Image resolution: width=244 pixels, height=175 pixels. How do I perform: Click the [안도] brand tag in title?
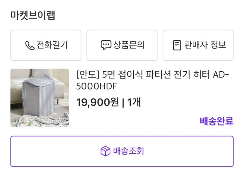pos(88,75)
